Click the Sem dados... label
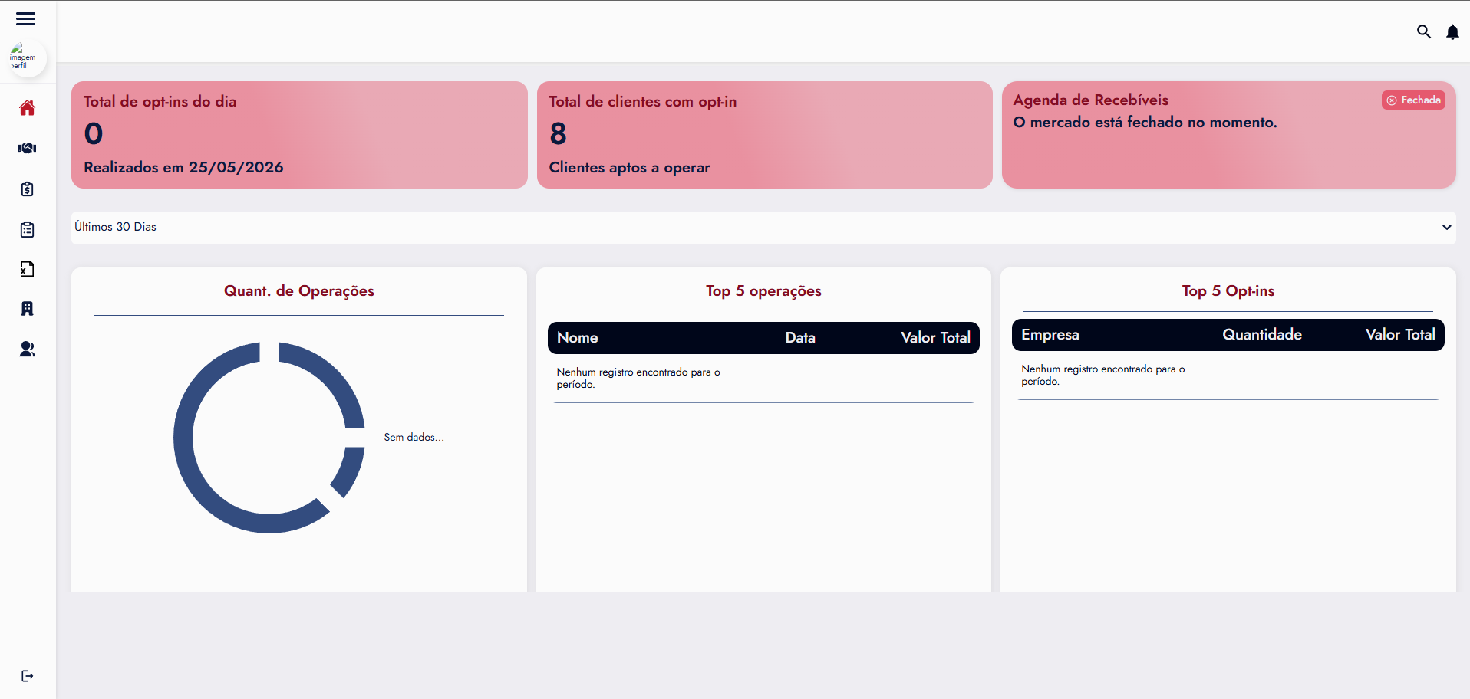This screenshot has height=699, width=1470. pyautogui.click(x=414, y=438)
